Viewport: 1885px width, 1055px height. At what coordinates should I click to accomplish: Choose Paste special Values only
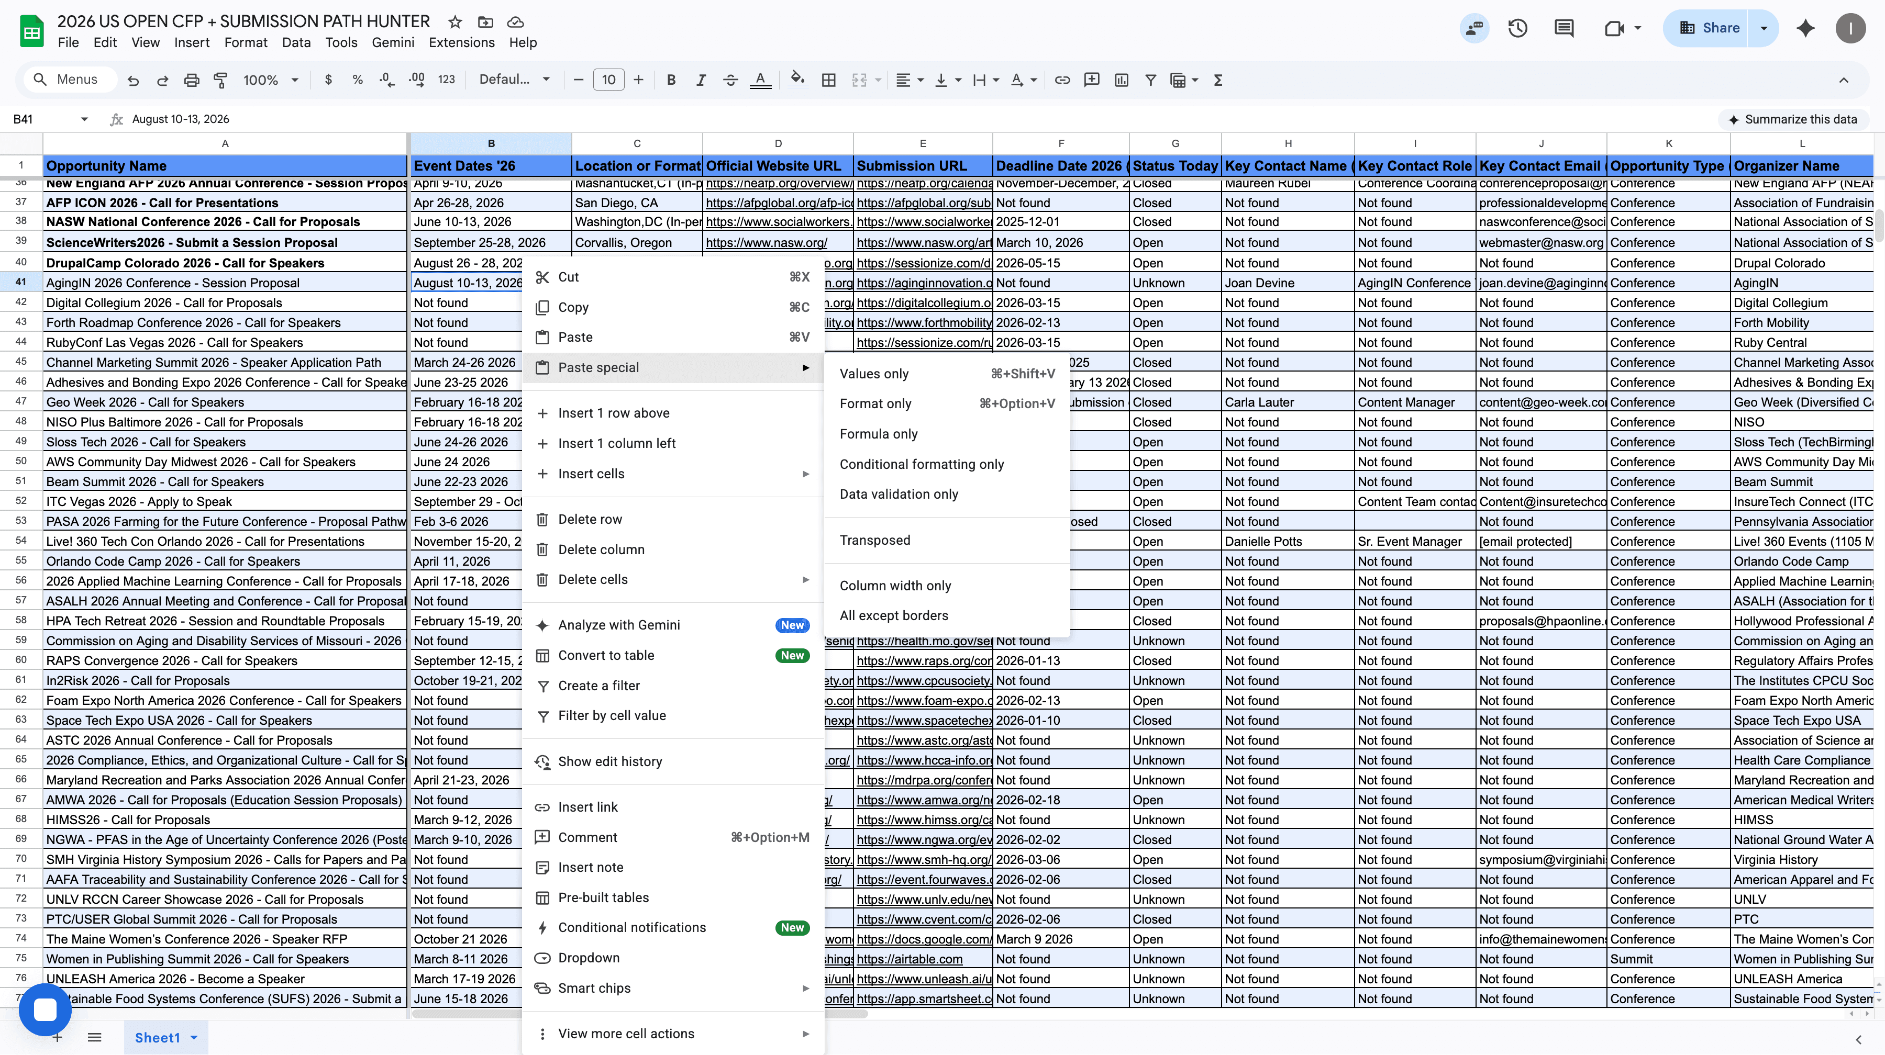click(x=947, y=374)
